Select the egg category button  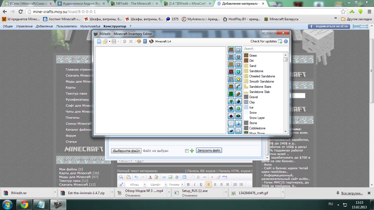[x=238, y=131]
